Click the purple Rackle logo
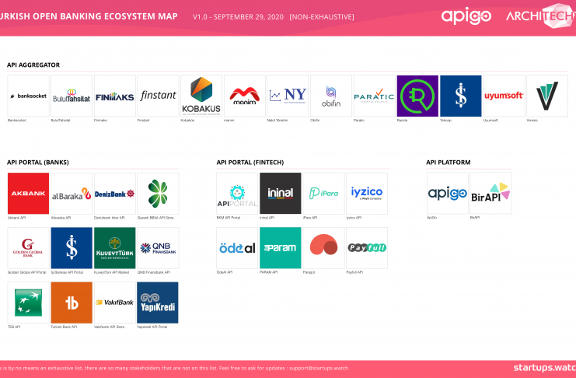 (417, 96)
